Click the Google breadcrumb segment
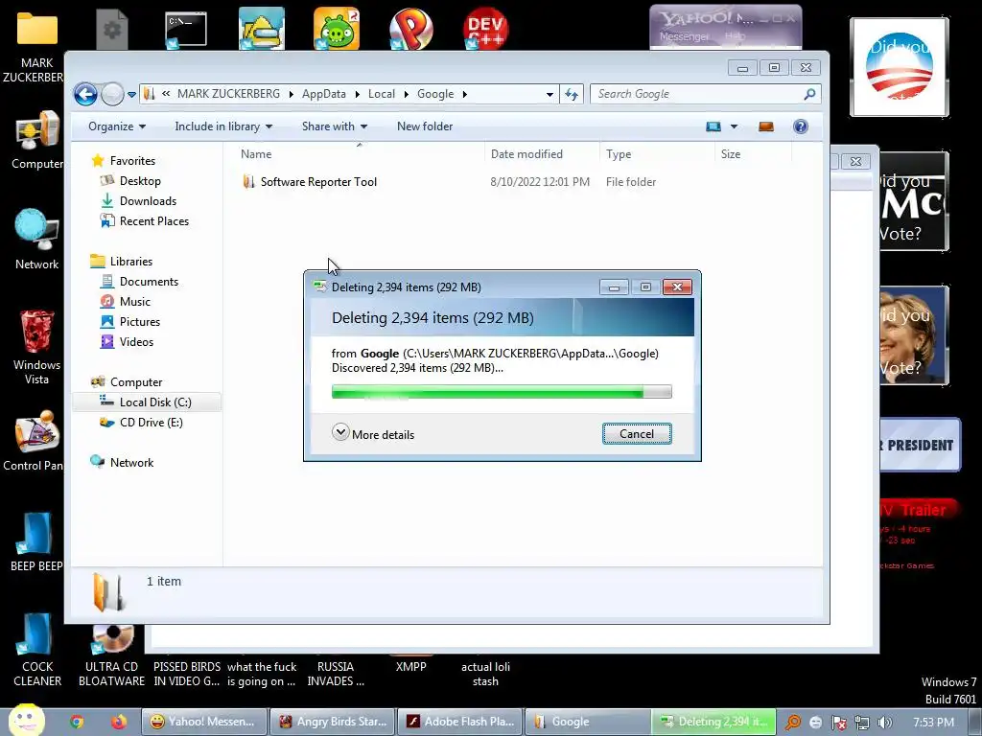Viewport: 982px width, 736px height. (x=435, y=94)
